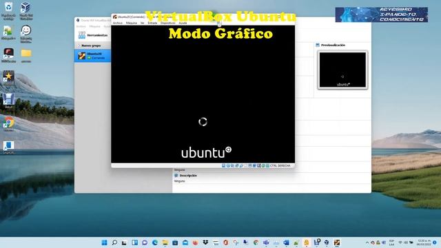Open Task View from taskbar

(x=124, y=242)
